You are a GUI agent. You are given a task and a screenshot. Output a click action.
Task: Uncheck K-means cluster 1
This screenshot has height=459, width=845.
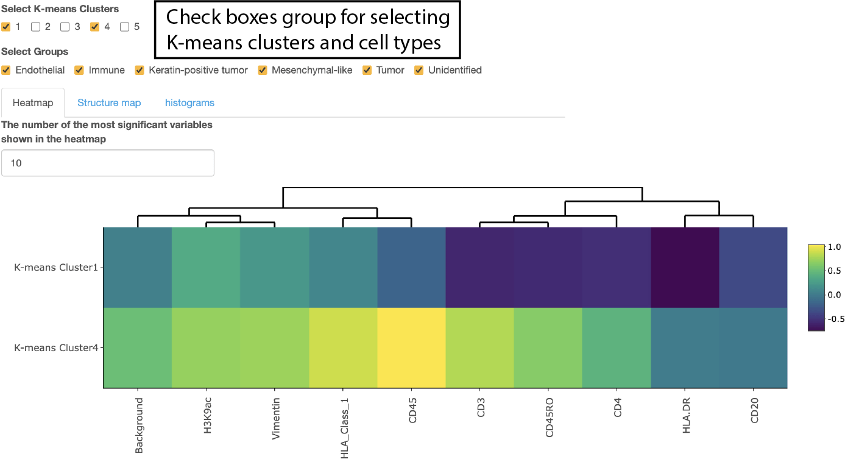[6, 27]
